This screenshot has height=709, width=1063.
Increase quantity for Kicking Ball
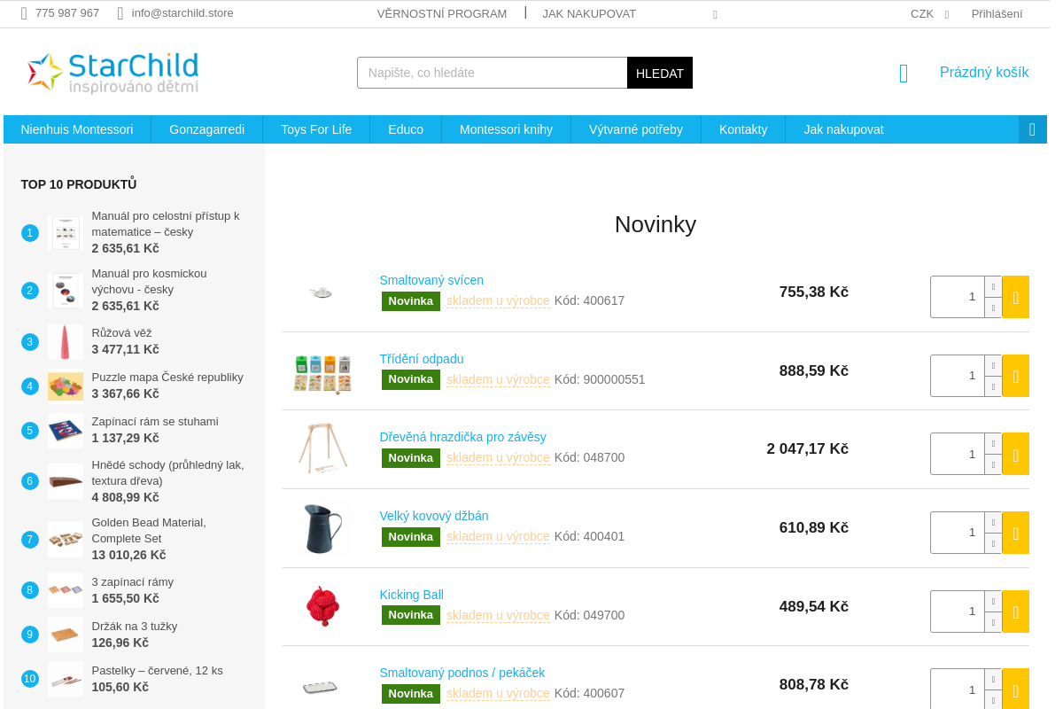tap(993, 602)
